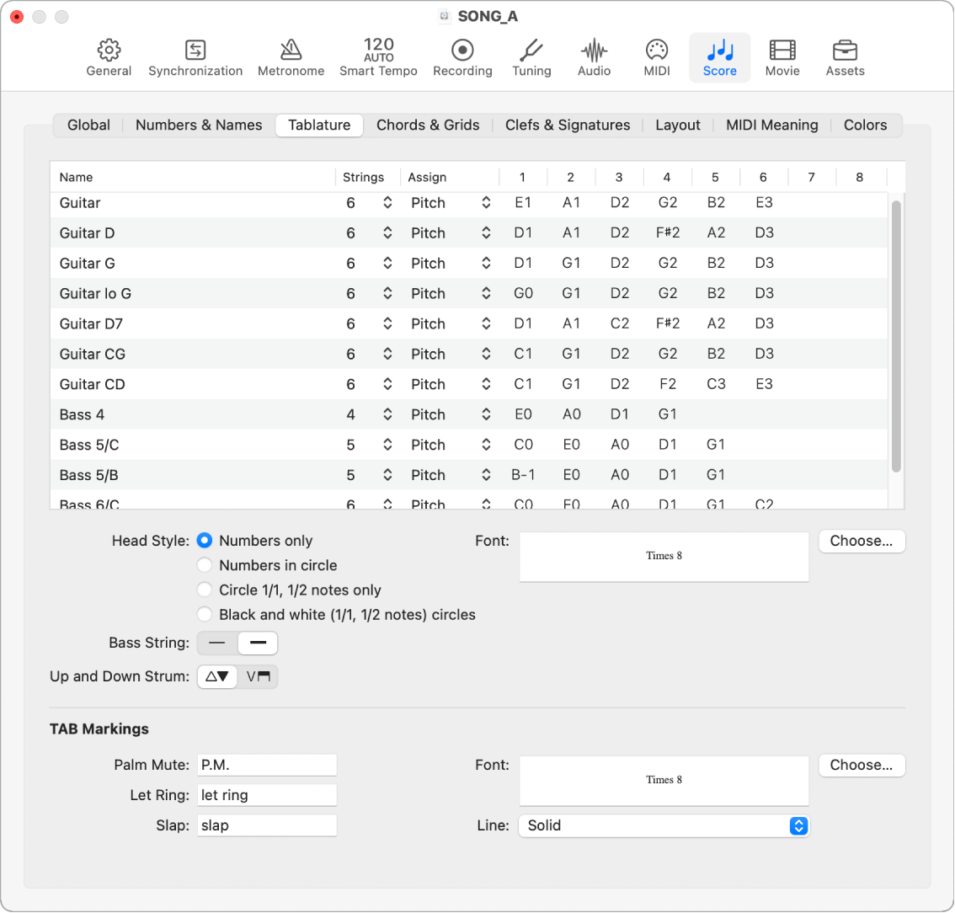Open Assign Pitch popup for Bass 4 row

pos(451,414)
